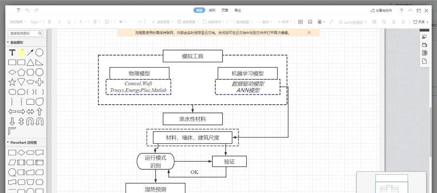The width and height of the screenshot is (437, 193).
Task: Select the cross plus shape
Action: click(39, 82)
